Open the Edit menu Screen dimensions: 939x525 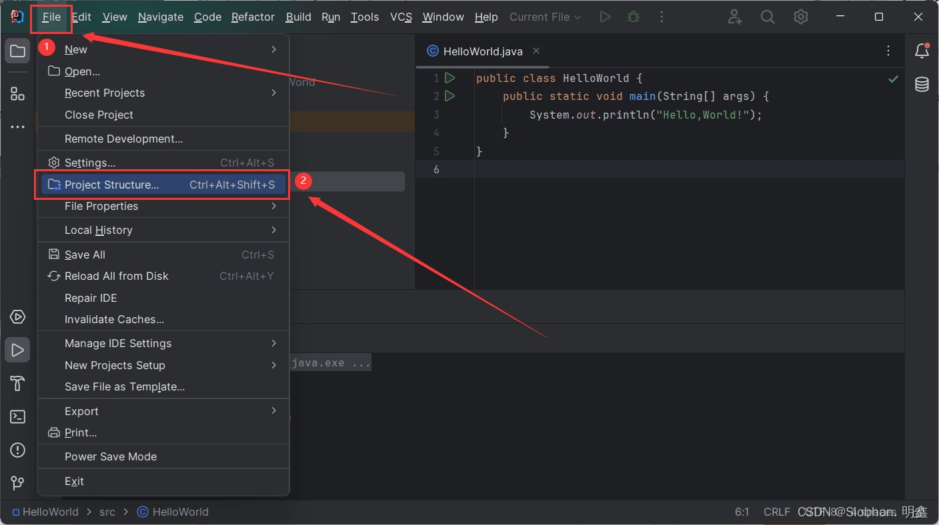(x=81, y=17)
